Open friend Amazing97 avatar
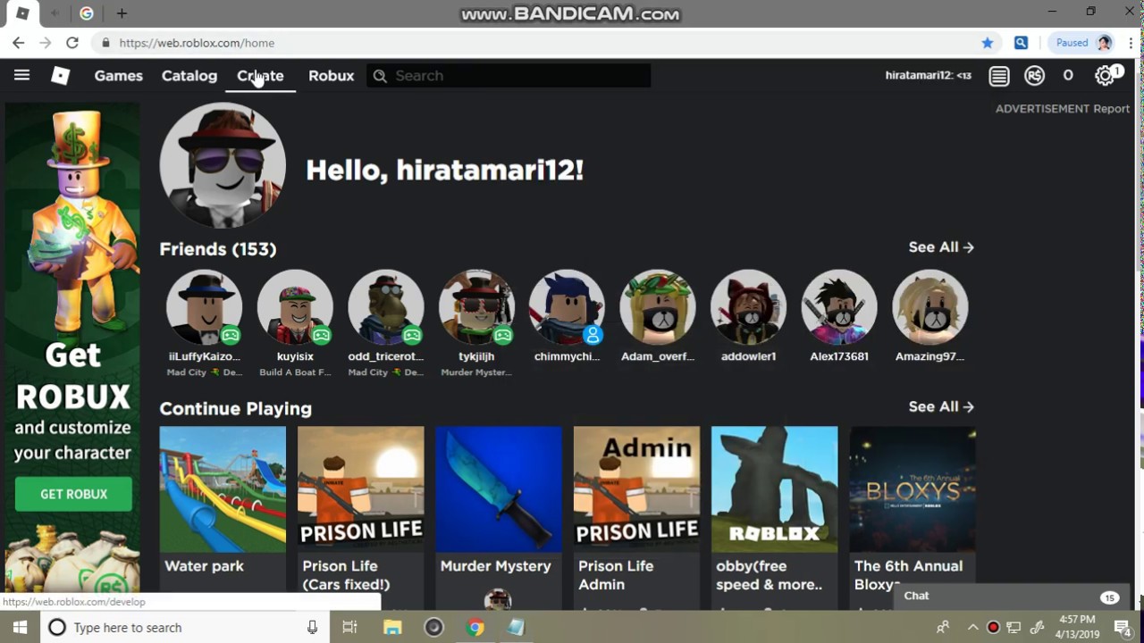1144x643 pixels. coord(930,307)
